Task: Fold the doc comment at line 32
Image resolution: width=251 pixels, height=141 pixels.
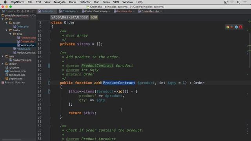Action: click(50, 126)
